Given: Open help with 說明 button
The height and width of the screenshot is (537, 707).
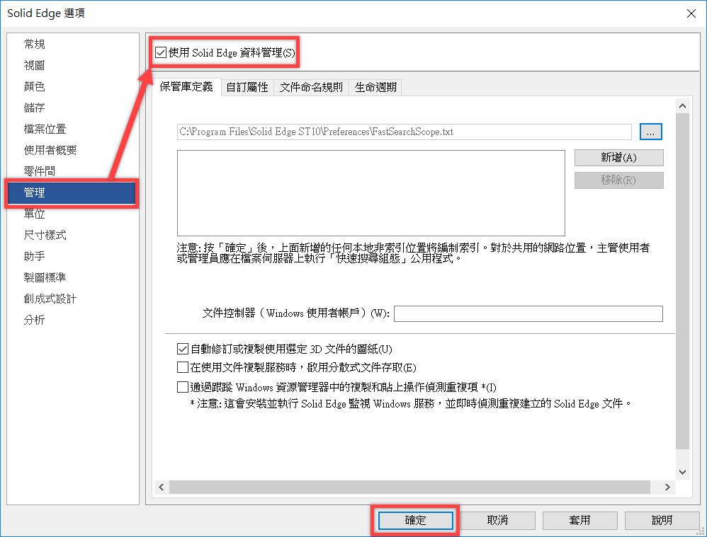Looking at the screenshot, I should [662, 520].
